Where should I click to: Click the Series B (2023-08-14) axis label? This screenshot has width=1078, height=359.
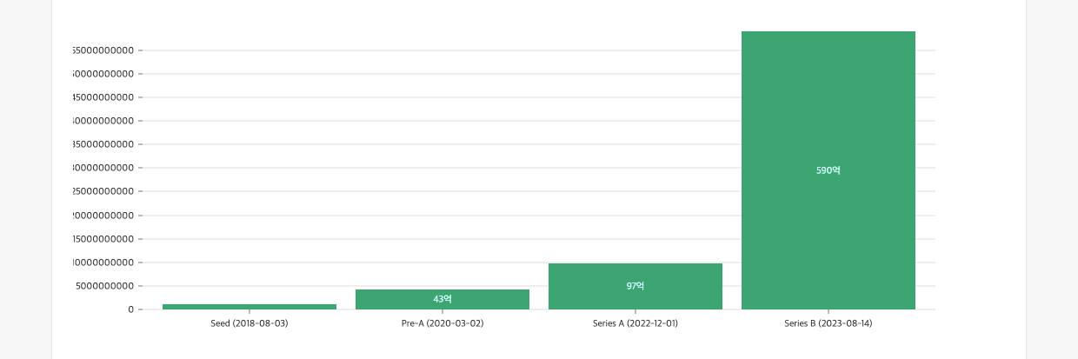[x=828, y=323]
